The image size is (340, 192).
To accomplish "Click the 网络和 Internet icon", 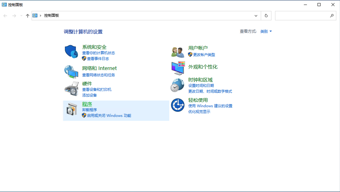I will coord(71,71).
